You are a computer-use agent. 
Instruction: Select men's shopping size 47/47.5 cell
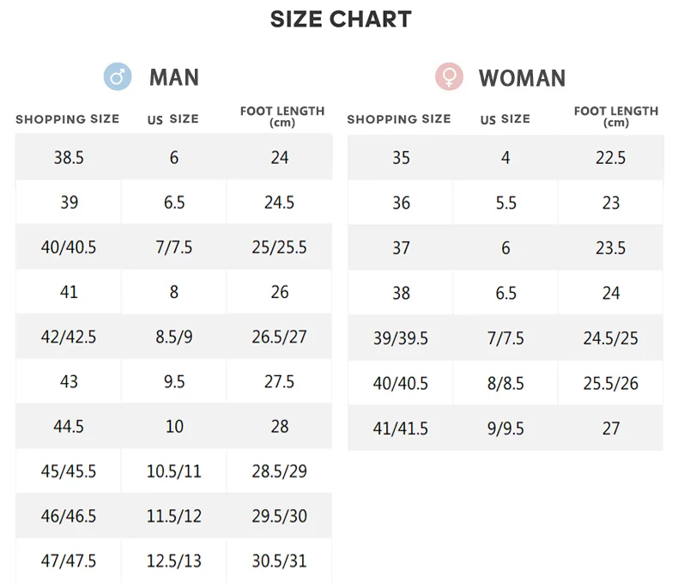pos(69,562)
